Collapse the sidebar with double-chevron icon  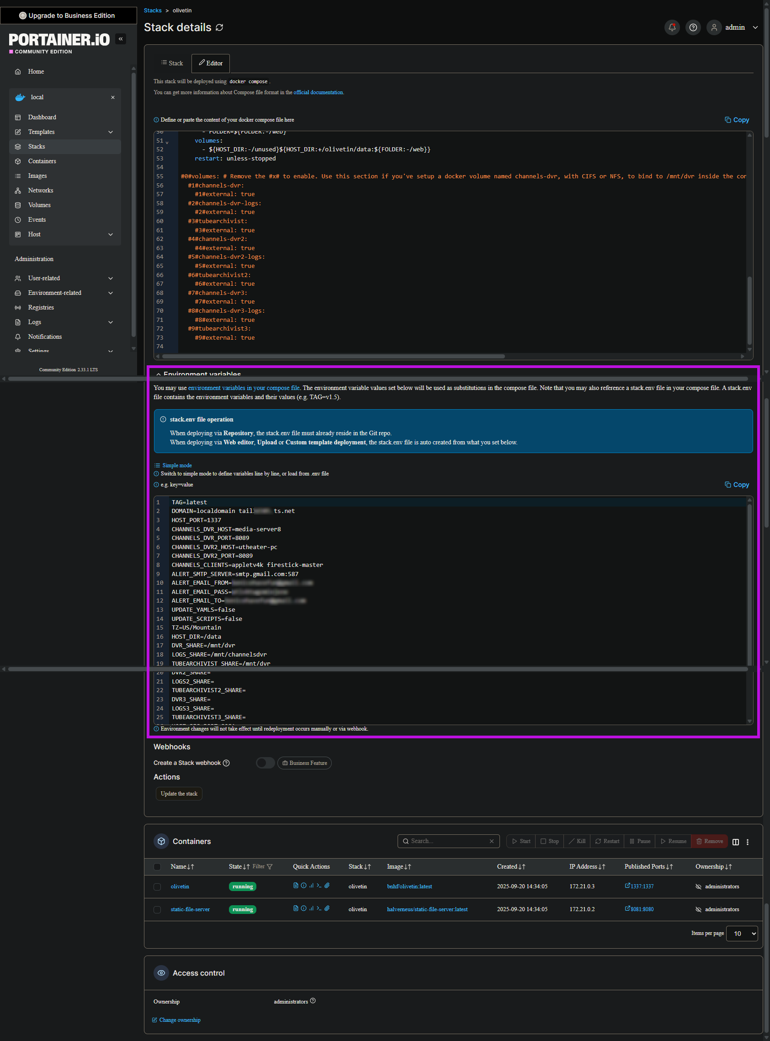point(121,39)
